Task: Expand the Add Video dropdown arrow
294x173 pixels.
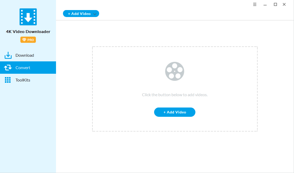Action: click(95, 14)
